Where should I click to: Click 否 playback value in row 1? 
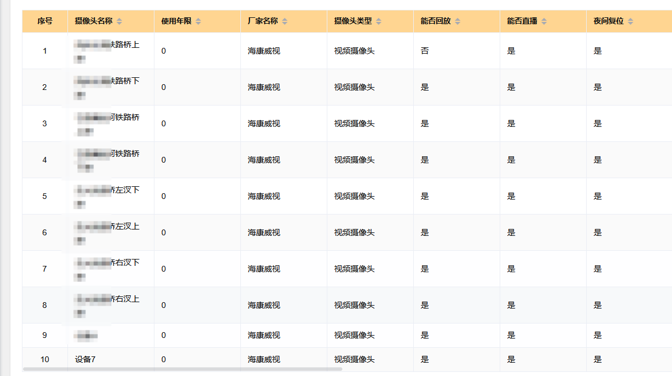click(425, 51)
